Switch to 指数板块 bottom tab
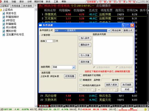The height and width of the screenshot is (111, 149). (x=117, y=106)
